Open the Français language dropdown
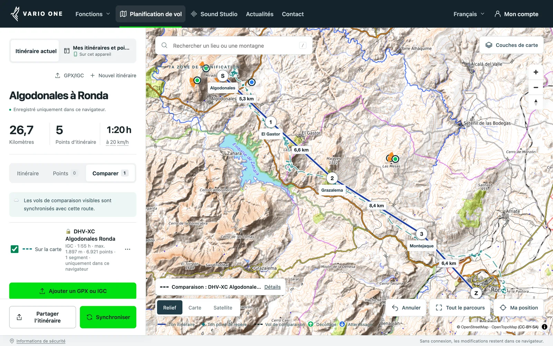This screenshot has height=346, width=553. (x=469, y=14)
